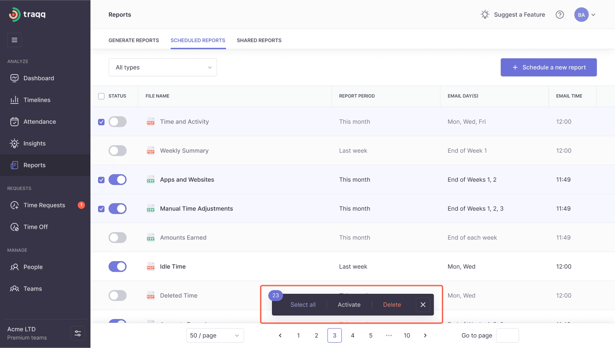Switch to Generate Reports tab
615x348 pixels.
[x=133, y=41]
